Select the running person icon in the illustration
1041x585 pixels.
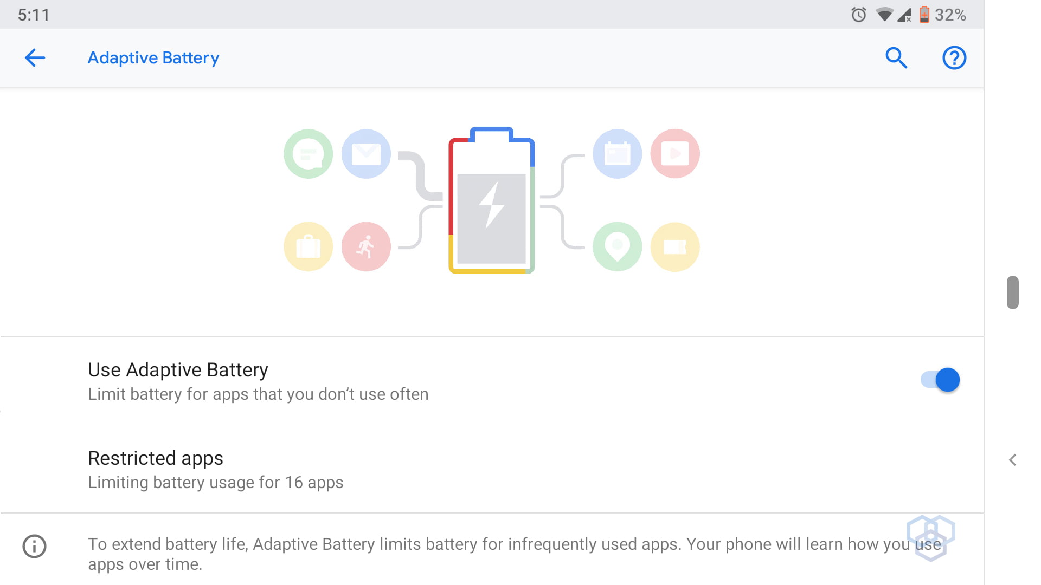point(366,246)
